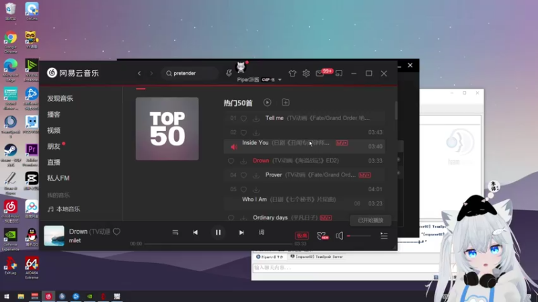This screenshot has width=538, height=302.
Task: Open Google Chrome desktop icon
Action: [x=11, y=42]
